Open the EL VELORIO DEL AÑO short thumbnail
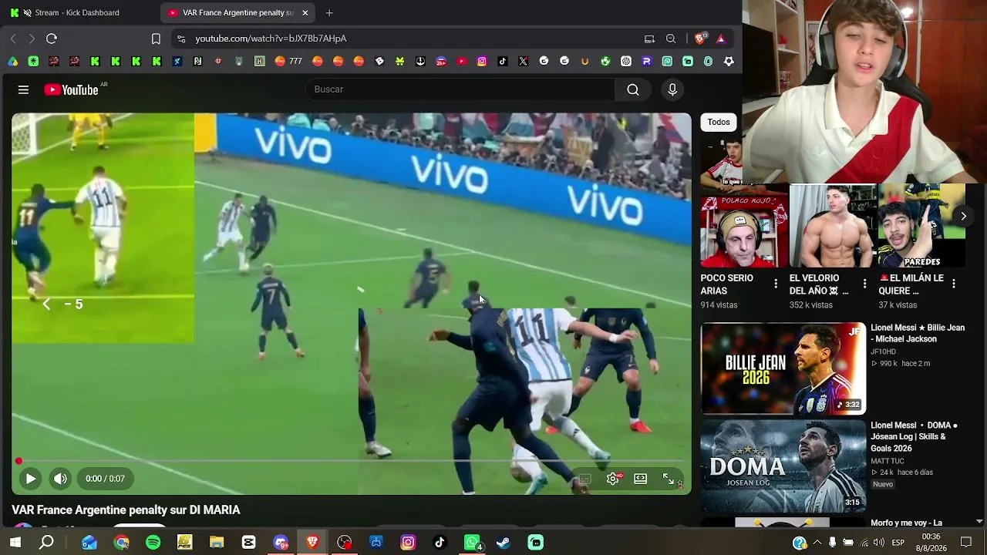Image resolution: width=987 pixels, height=555 pixels. click(x=833, y=225)
